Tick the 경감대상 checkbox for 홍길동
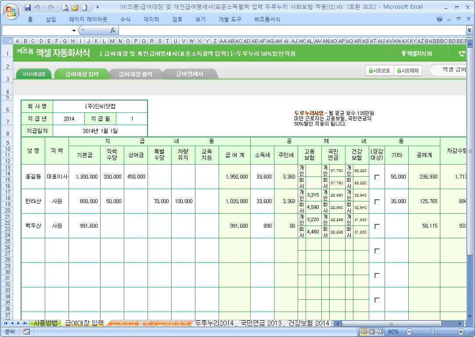Viewport: 475px width, 337px height. click(377, 177)
